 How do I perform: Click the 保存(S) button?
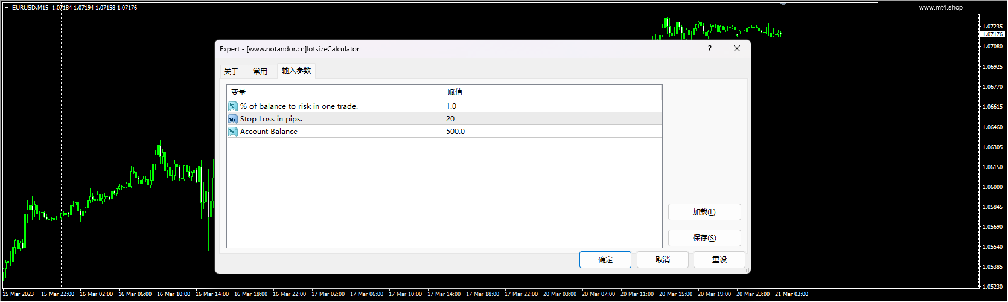[704, 238]
